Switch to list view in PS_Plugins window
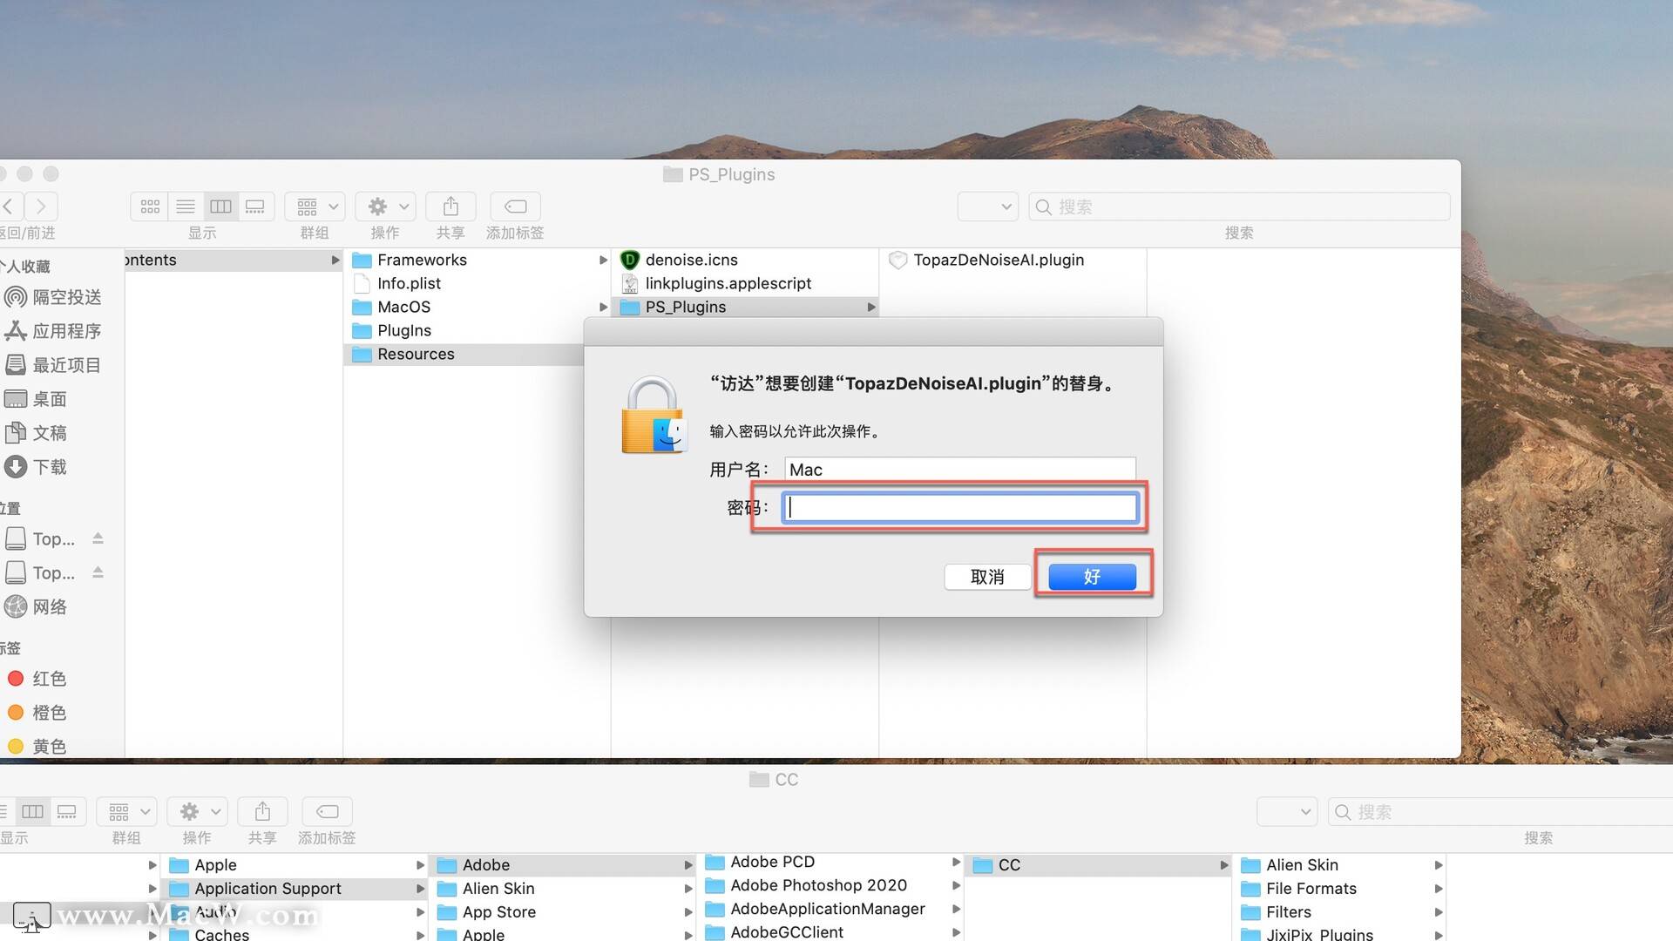 point(186,206)
